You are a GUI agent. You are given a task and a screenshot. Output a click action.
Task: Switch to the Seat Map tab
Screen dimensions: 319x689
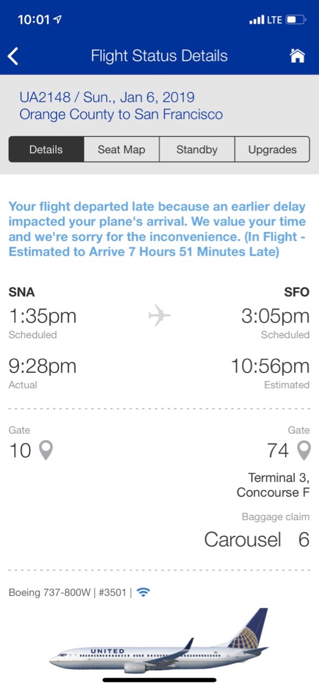click(x=122, y=150)
